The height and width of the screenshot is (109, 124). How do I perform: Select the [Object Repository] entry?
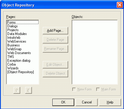coord(23,72)
